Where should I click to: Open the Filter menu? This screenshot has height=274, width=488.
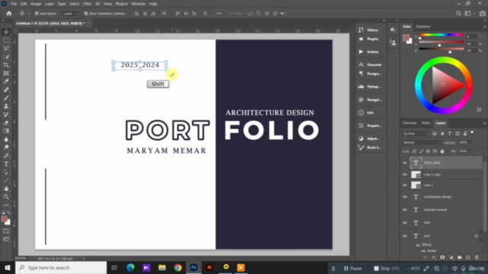[x=87, y=4]
